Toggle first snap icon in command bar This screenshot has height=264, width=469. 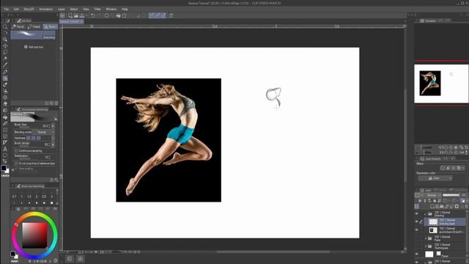coord(152,15)
